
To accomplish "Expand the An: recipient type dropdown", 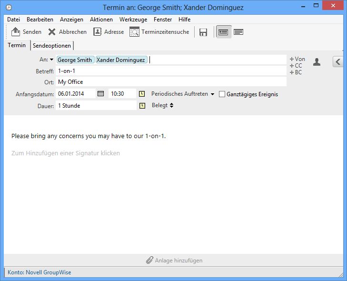I will pos(51,60).
